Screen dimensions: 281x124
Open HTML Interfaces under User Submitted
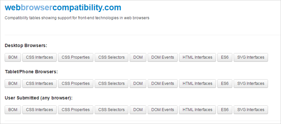tap(197, 110)
